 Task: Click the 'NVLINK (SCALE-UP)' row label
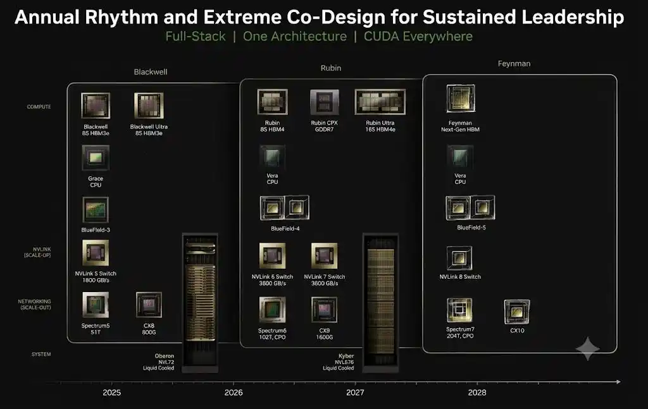pyautogui.click(x=37, y=252)
